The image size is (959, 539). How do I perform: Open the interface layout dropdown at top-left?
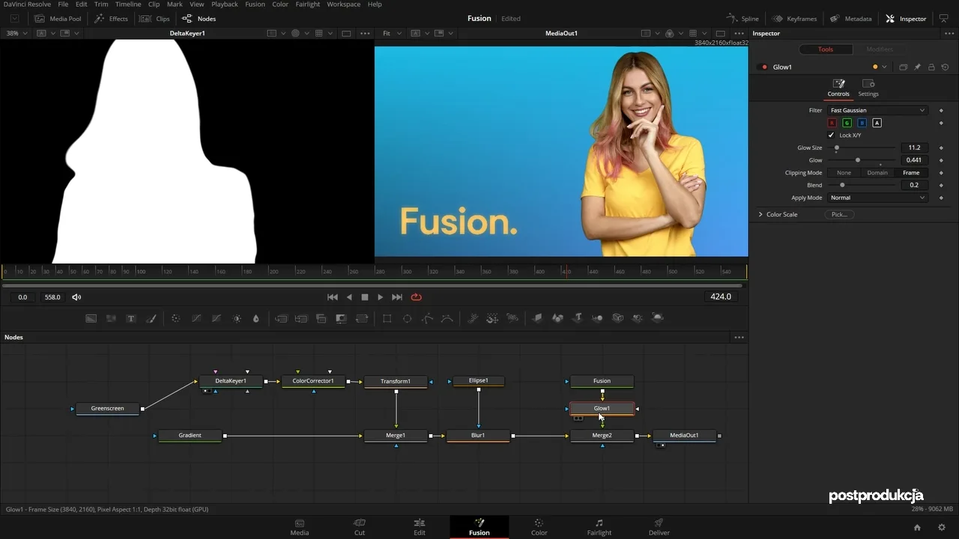pos(14,19)
